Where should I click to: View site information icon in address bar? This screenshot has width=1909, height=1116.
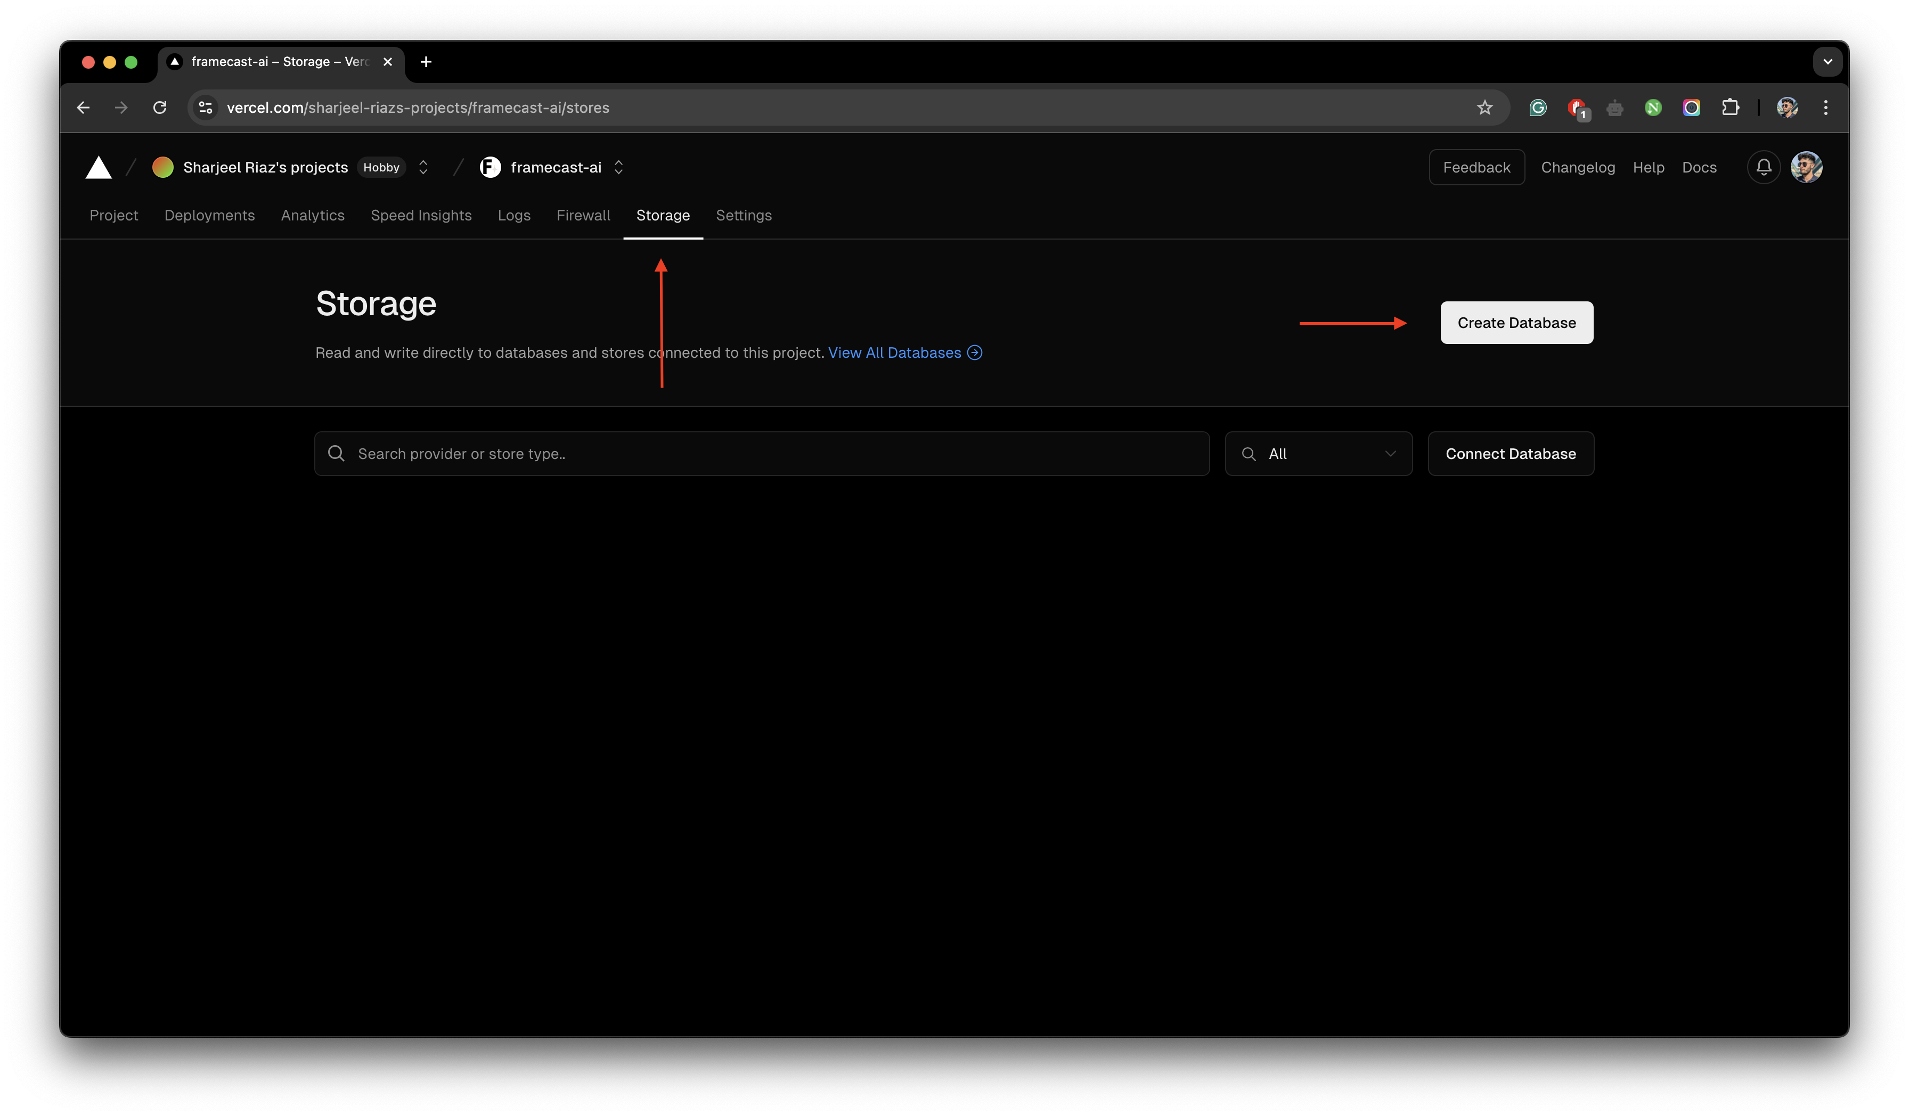tap(205, 108)
